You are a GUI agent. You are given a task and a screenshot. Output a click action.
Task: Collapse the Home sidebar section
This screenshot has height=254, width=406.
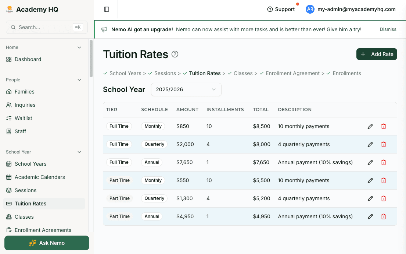point(79,47)
